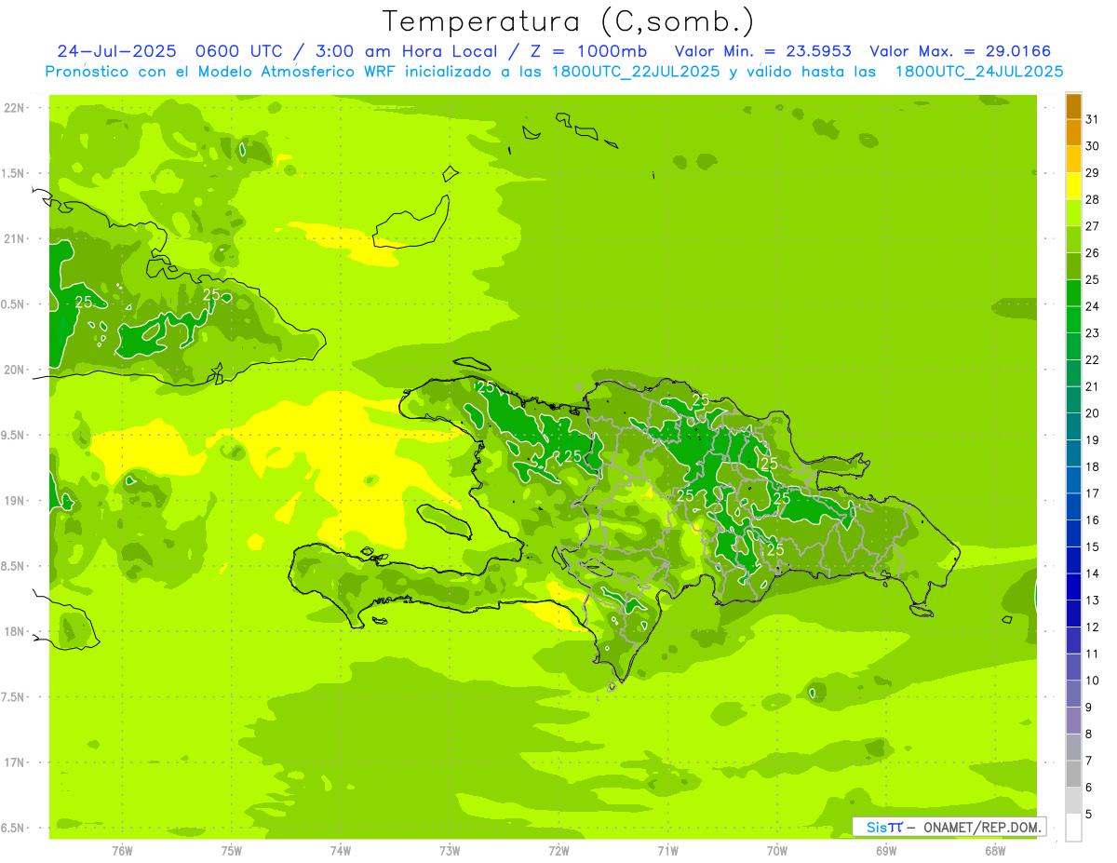Click the 31 value on the color scale

pos(1093,119)
